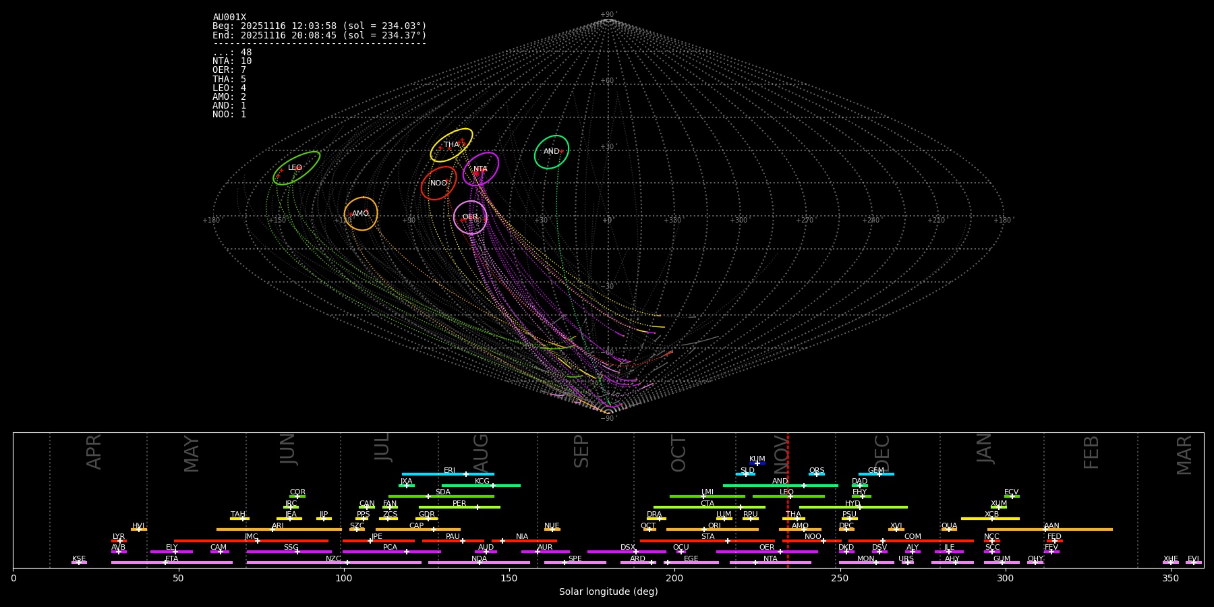
Task: Click the AU001X station ID text
Action: [x=229, y=18]
